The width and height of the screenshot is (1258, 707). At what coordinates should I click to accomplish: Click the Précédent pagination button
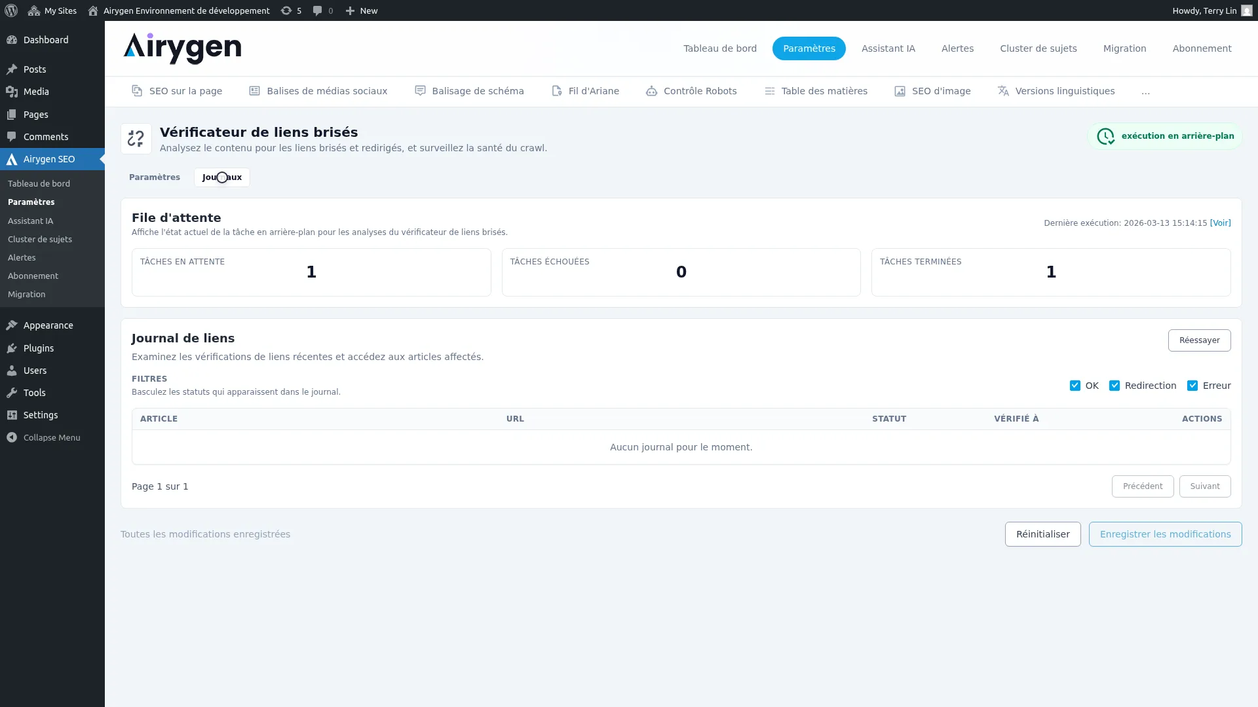(1142, 486)
